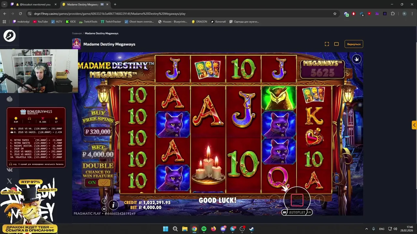This screenshot has height=234, width=417.
Task: Expand the side panel orange arrow tab
Action: click(414, 125)
